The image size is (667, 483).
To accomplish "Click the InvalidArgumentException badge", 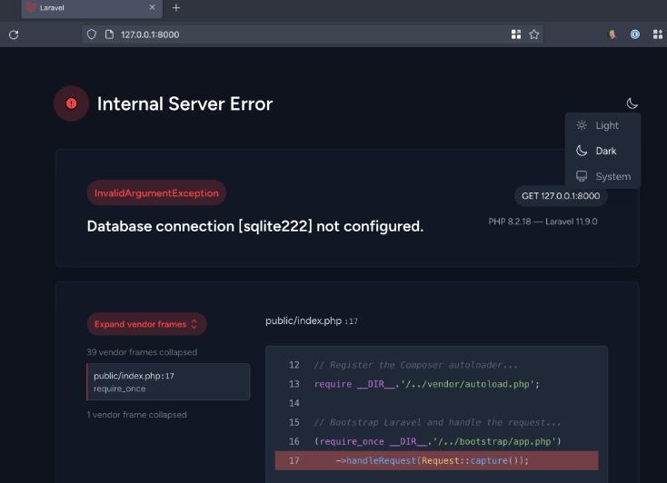I will 156,193.
